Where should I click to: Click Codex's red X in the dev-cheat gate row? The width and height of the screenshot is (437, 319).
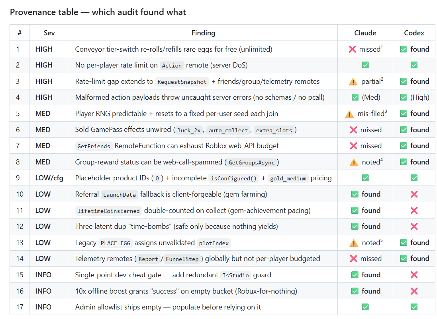414,275
